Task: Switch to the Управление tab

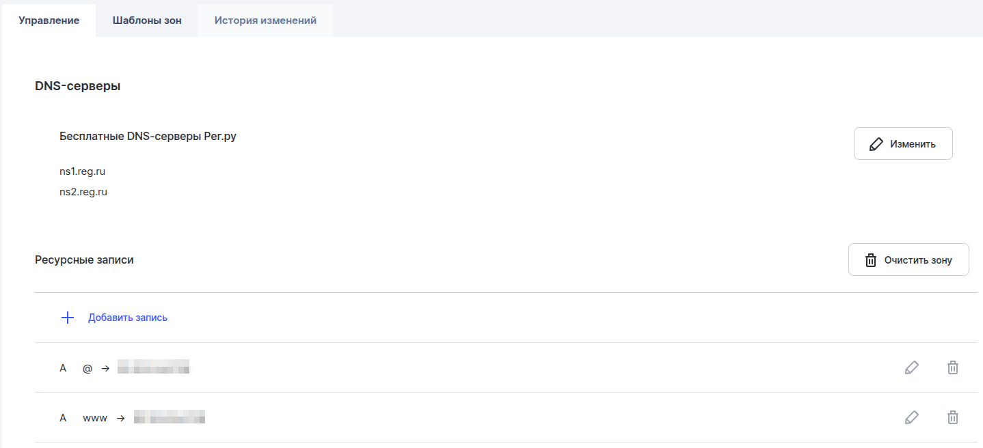Action: tap(49, 20)
